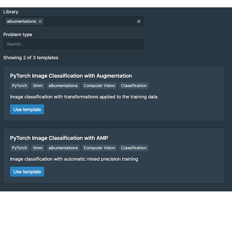Click Computer Vision tag on Augmentation card

tap(99, 86)
